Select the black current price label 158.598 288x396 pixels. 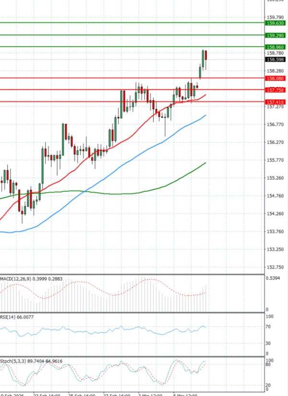click(x=275, y=59)
